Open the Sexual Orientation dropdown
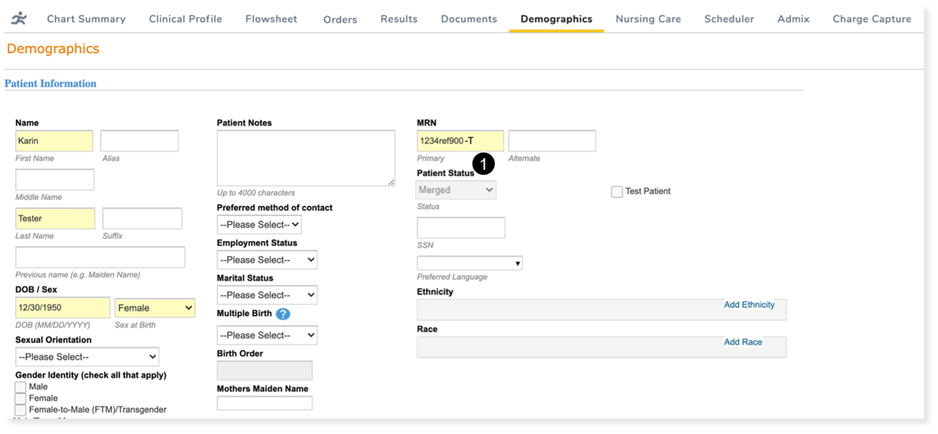Image resolution: width=938 pixels, height=434 pixels. (87, 357)
